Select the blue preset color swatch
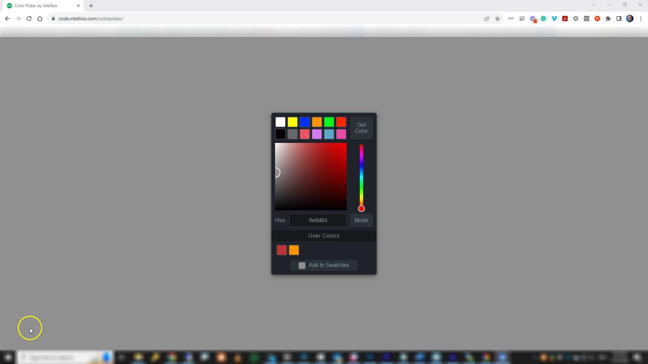 point(304,122)
